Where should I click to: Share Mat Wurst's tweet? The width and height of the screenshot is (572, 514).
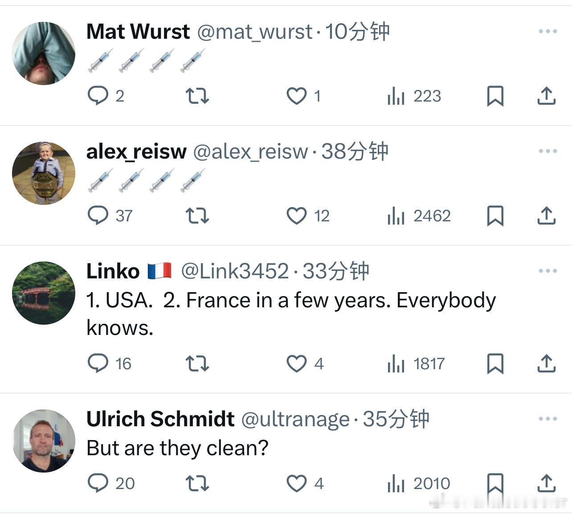pyautogui.click(x=546, y=96)
